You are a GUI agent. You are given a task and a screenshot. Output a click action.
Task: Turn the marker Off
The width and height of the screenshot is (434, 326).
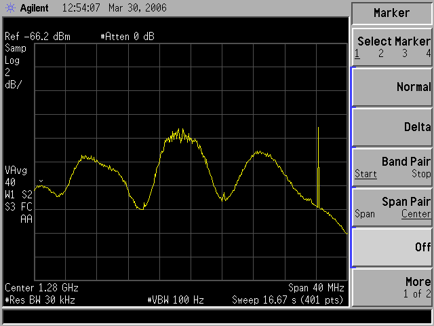392,248
